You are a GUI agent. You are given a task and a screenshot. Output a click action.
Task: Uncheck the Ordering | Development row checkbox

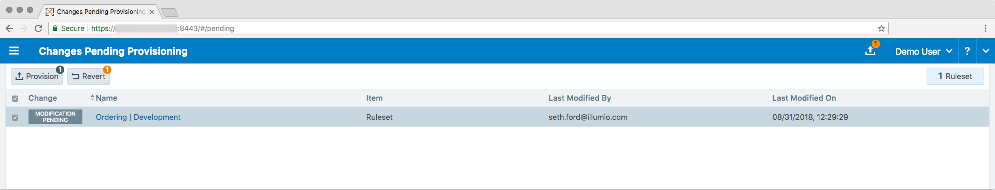(x=15, y=117)
